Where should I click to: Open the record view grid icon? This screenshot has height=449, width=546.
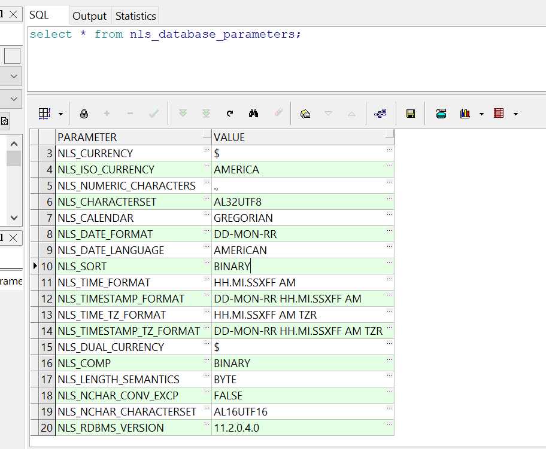(x=44, y=114)
